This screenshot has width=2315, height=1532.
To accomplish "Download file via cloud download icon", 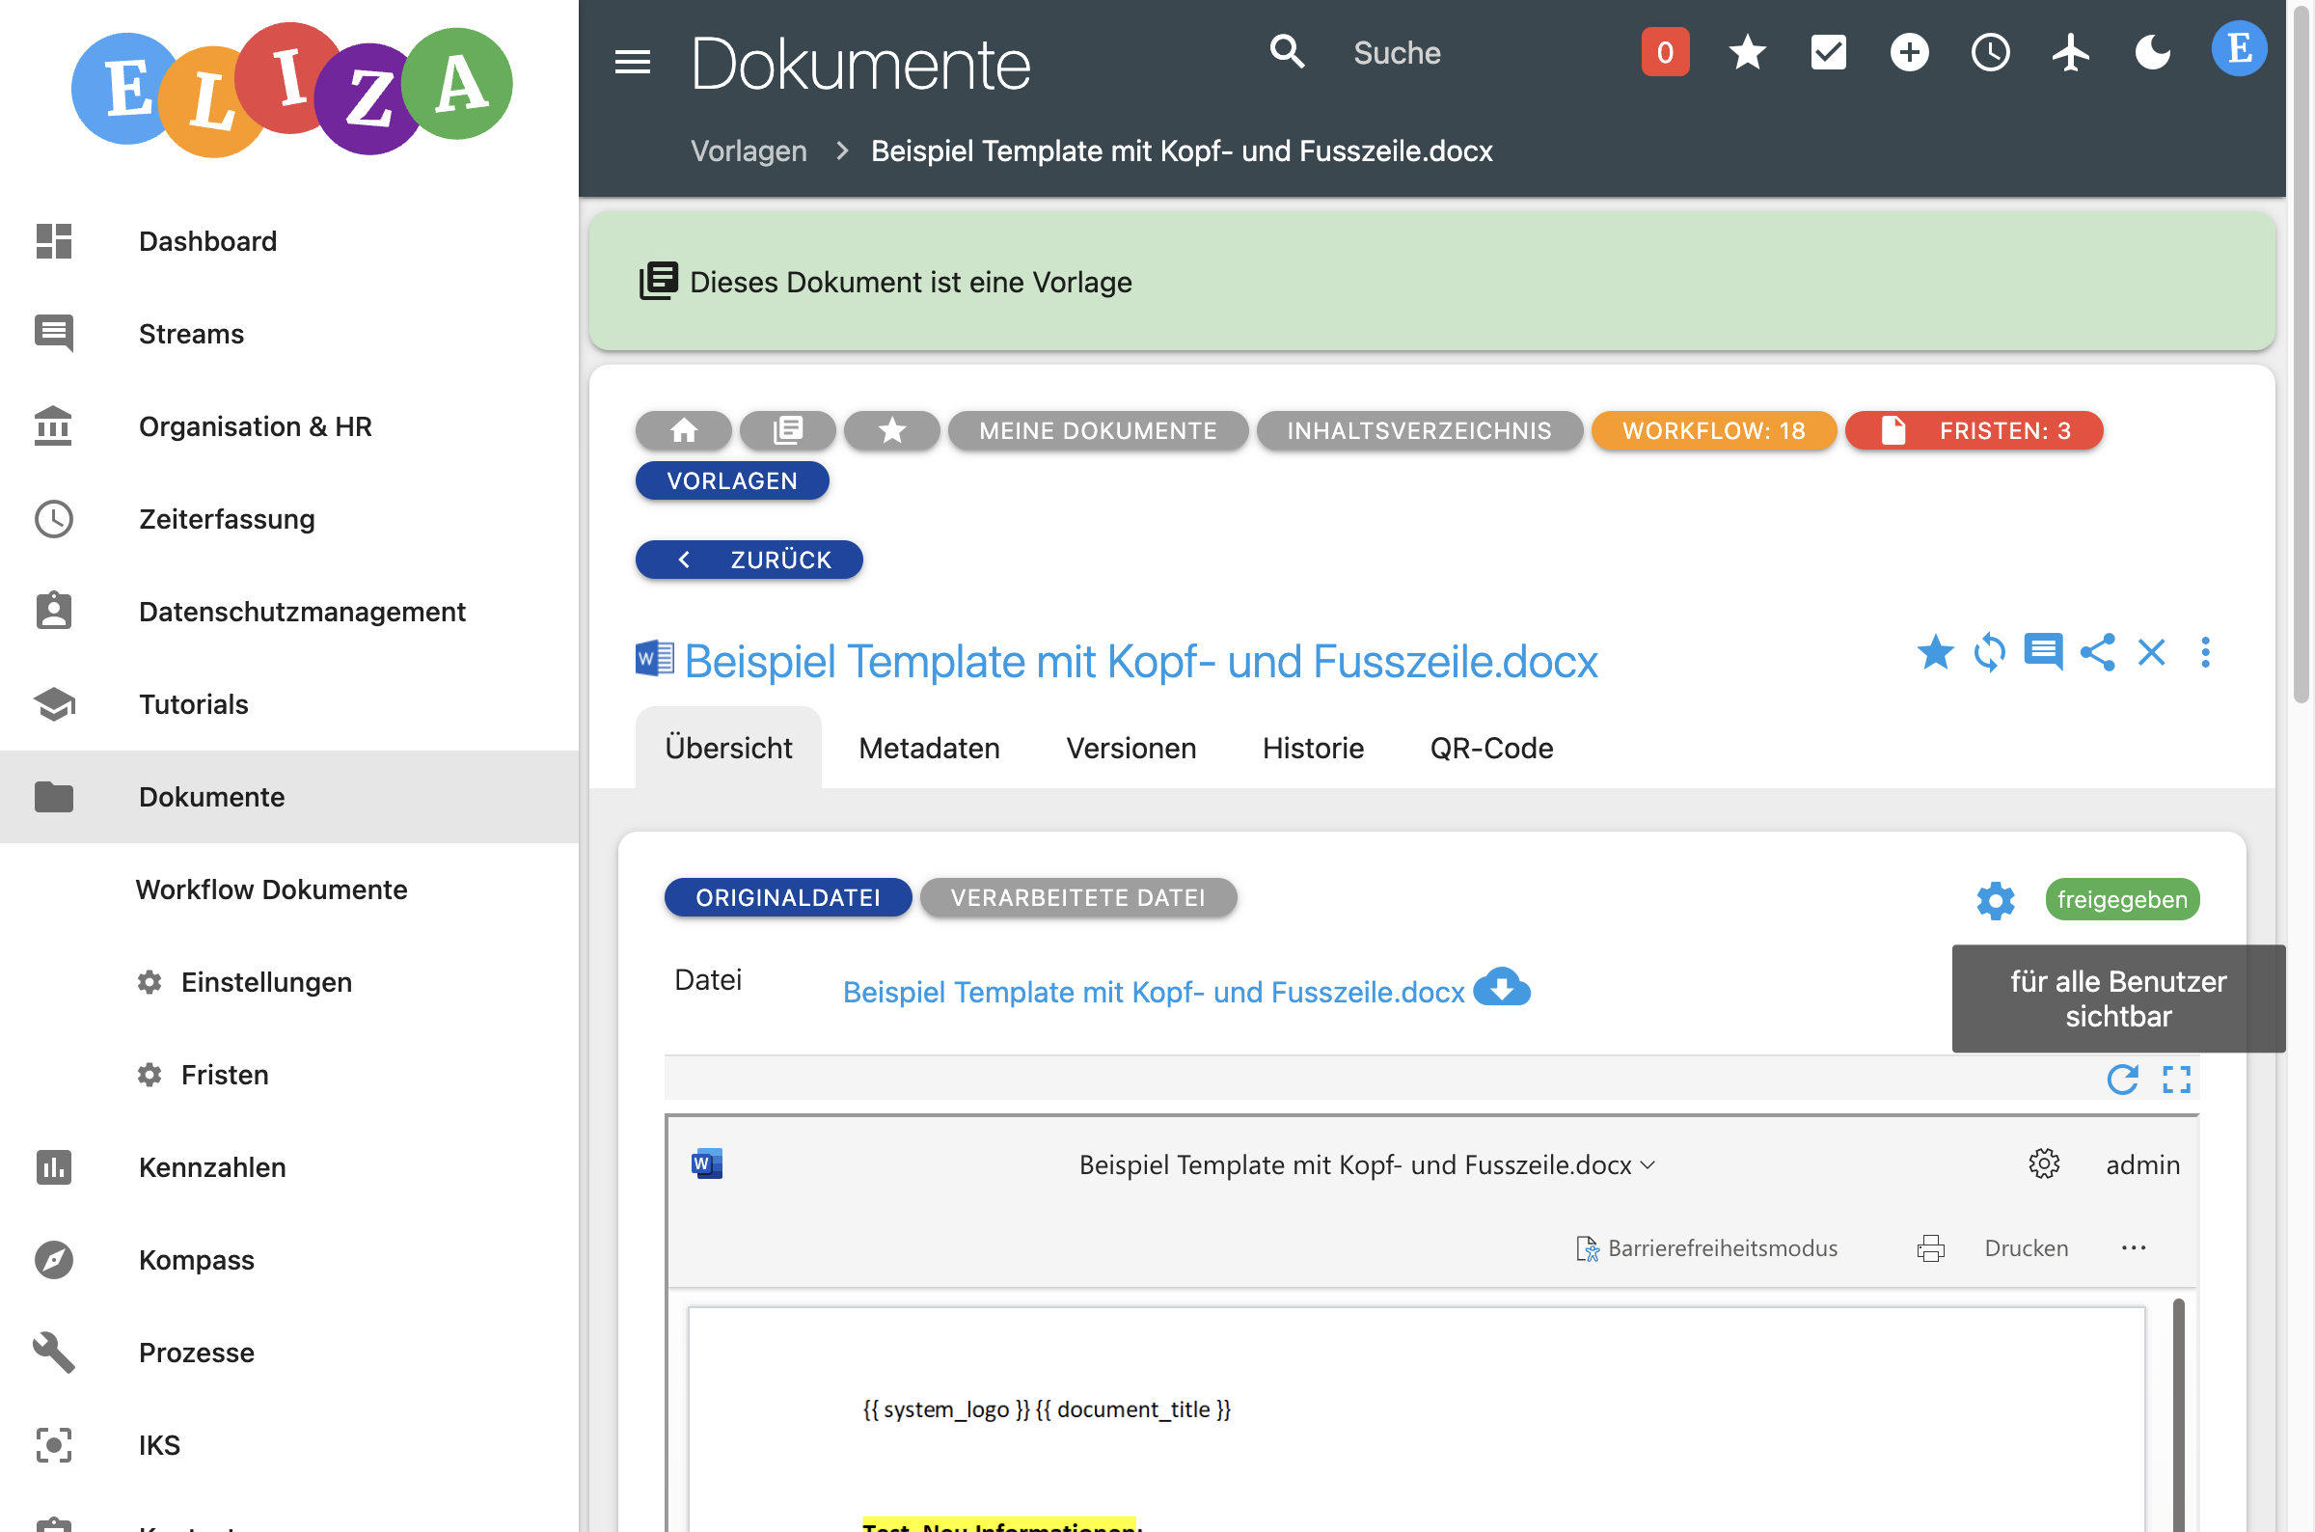I will click(x=1501, y=988).
